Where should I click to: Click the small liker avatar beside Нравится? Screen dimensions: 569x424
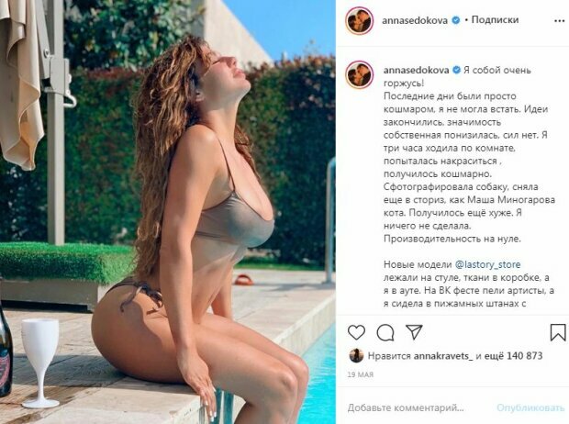tap(356, 356)
